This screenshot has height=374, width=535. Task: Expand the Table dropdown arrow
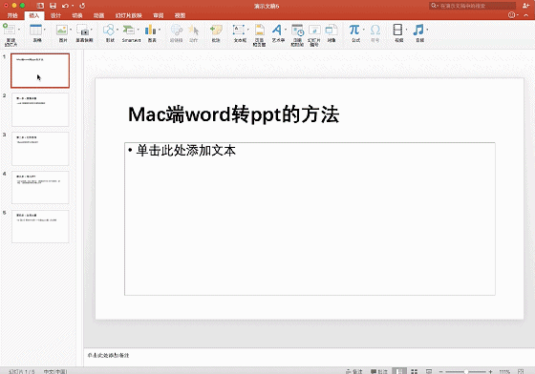(44, 30)
